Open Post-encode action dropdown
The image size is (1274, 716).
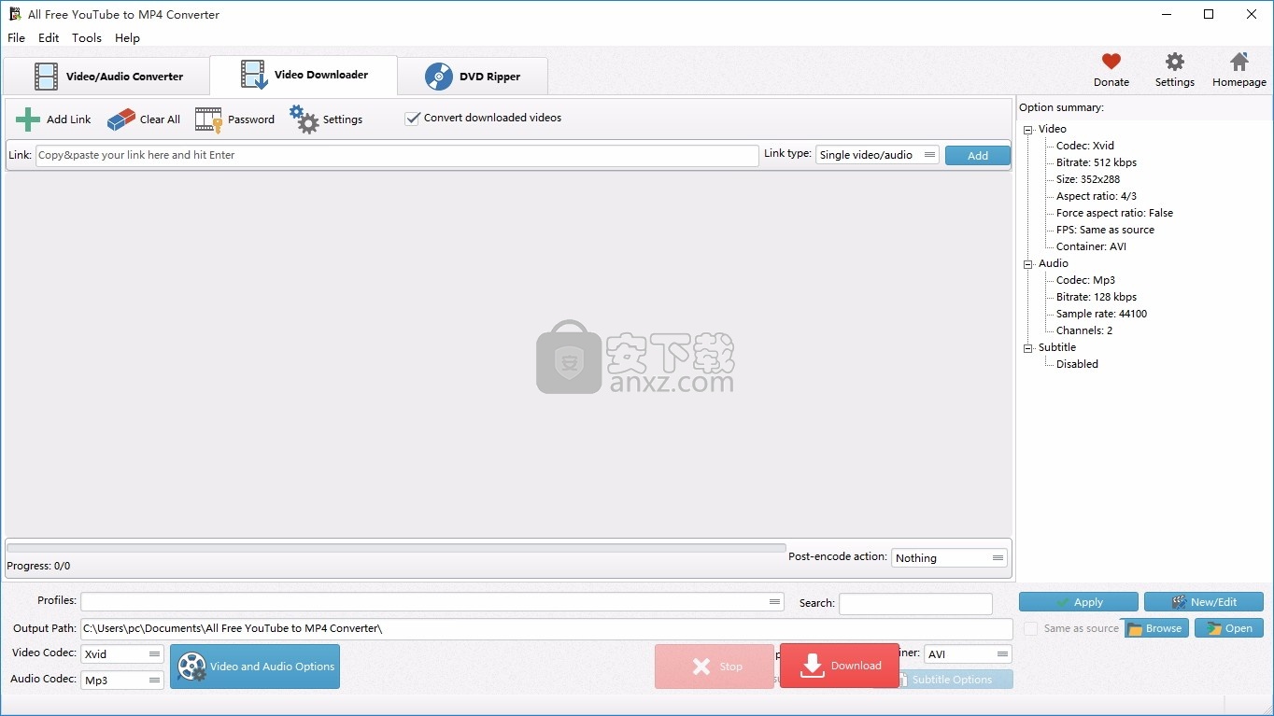[x=950, y=558]
